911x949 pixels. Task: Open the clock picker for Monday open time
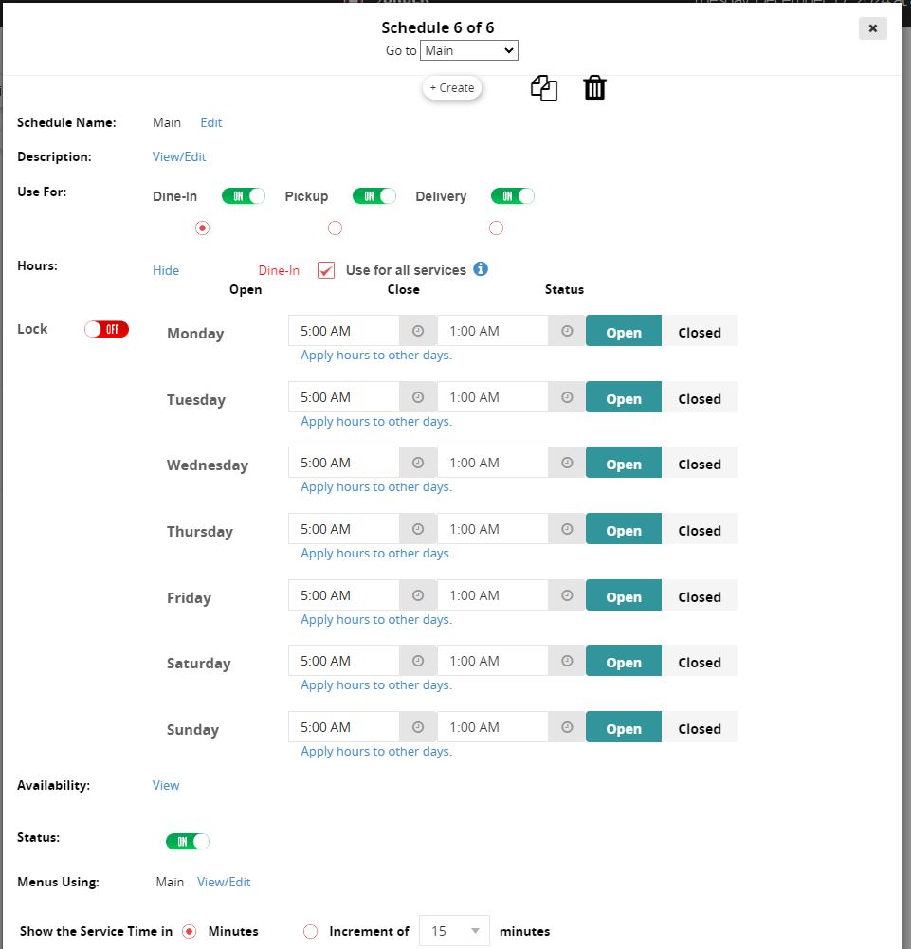418,331
